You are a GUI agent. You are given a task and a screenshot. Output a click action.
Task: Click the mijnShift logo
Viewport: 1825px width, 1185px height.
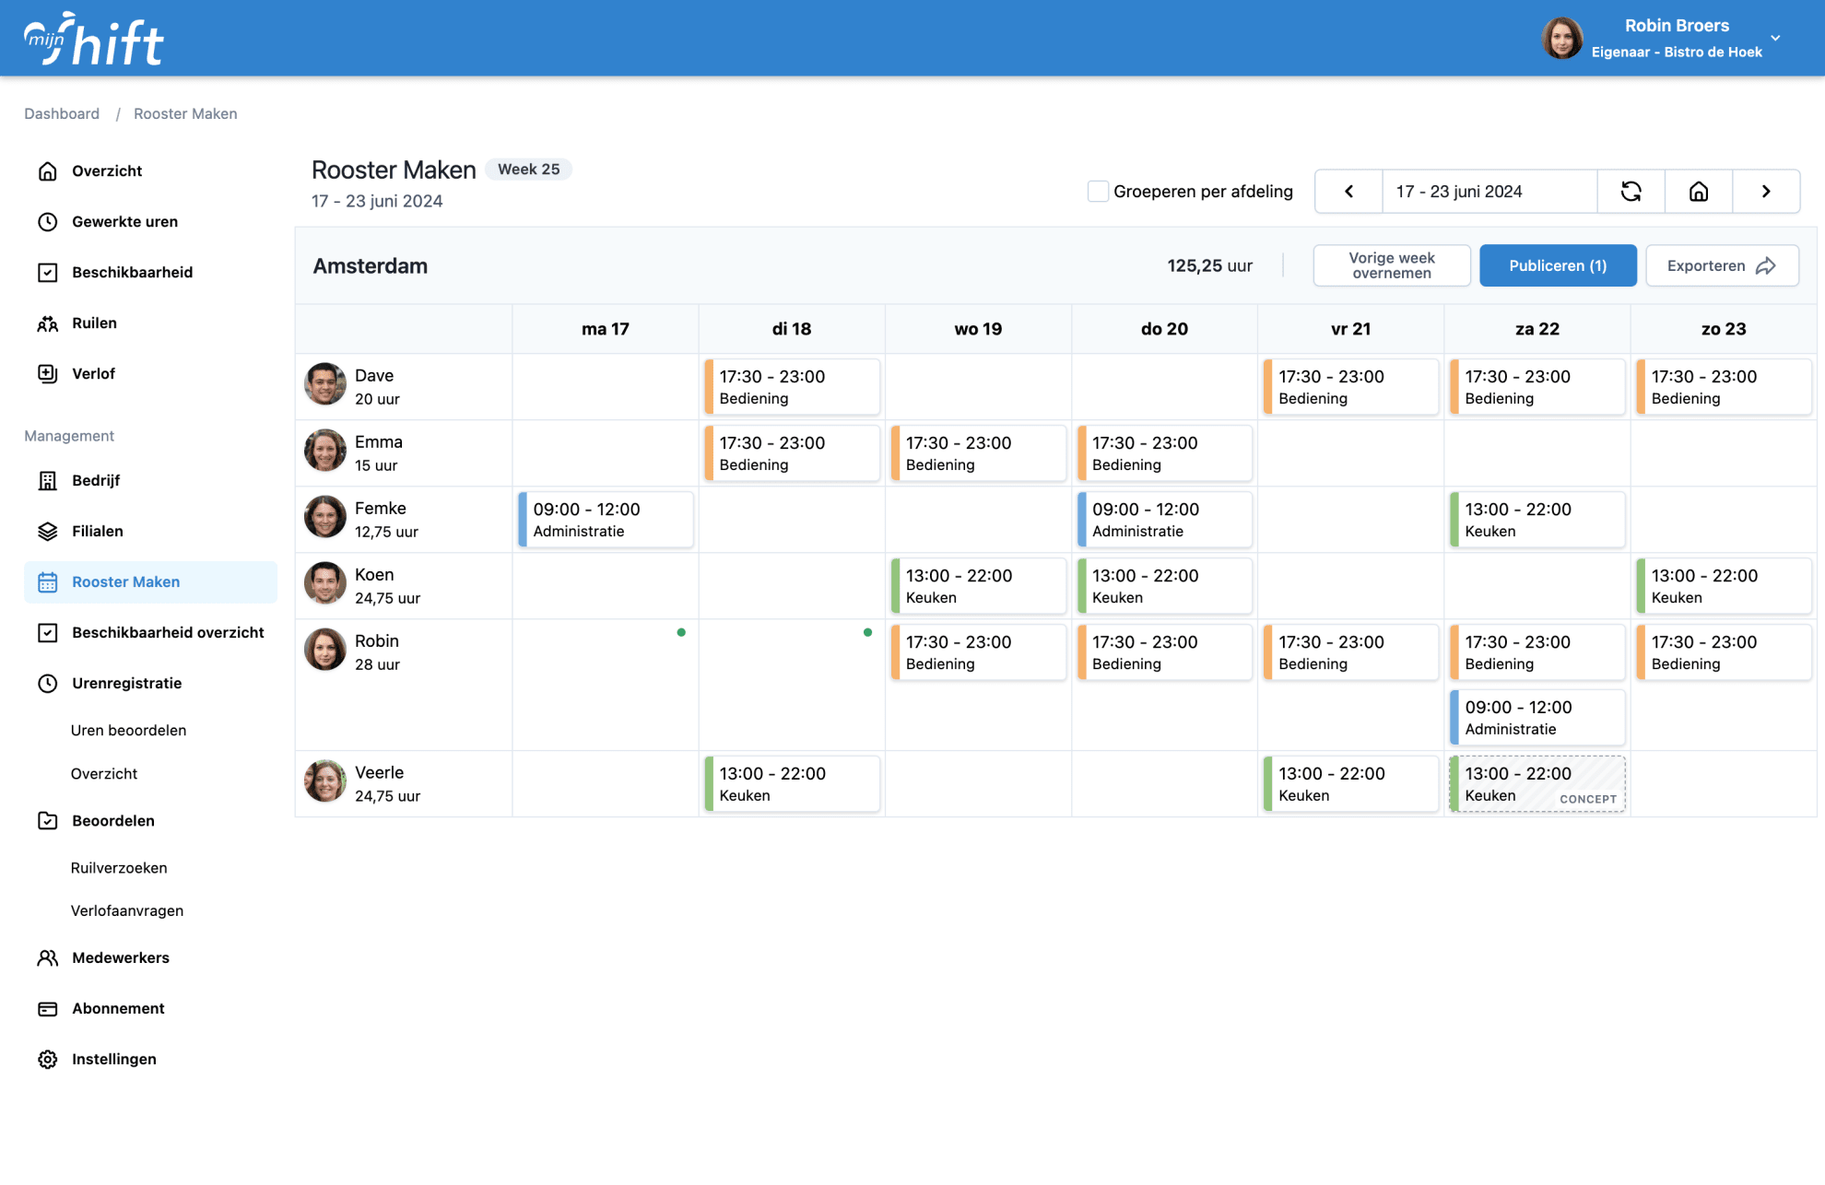coord(94,39)
